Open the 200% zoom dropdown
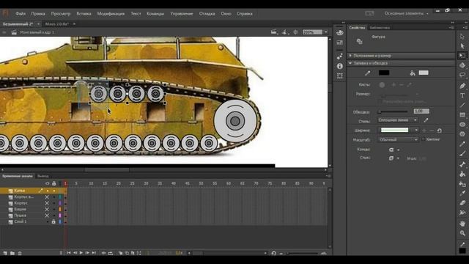Screen dimensions: 469x264 [326, 32]
